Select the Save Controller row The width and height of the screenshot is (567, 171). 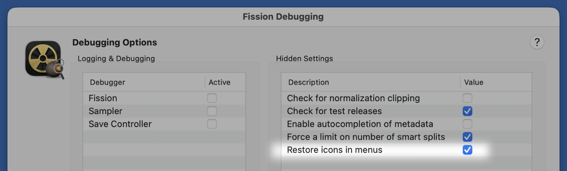tap(120, 124)
